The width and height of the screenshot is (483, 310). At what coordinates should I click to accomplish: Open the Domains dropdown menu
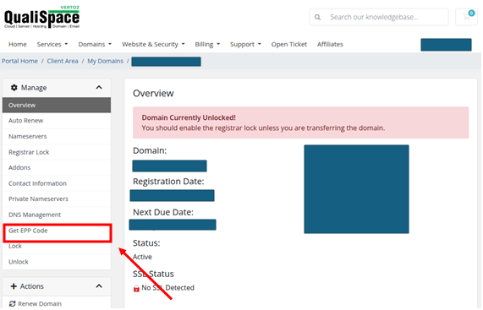point(95,44)
